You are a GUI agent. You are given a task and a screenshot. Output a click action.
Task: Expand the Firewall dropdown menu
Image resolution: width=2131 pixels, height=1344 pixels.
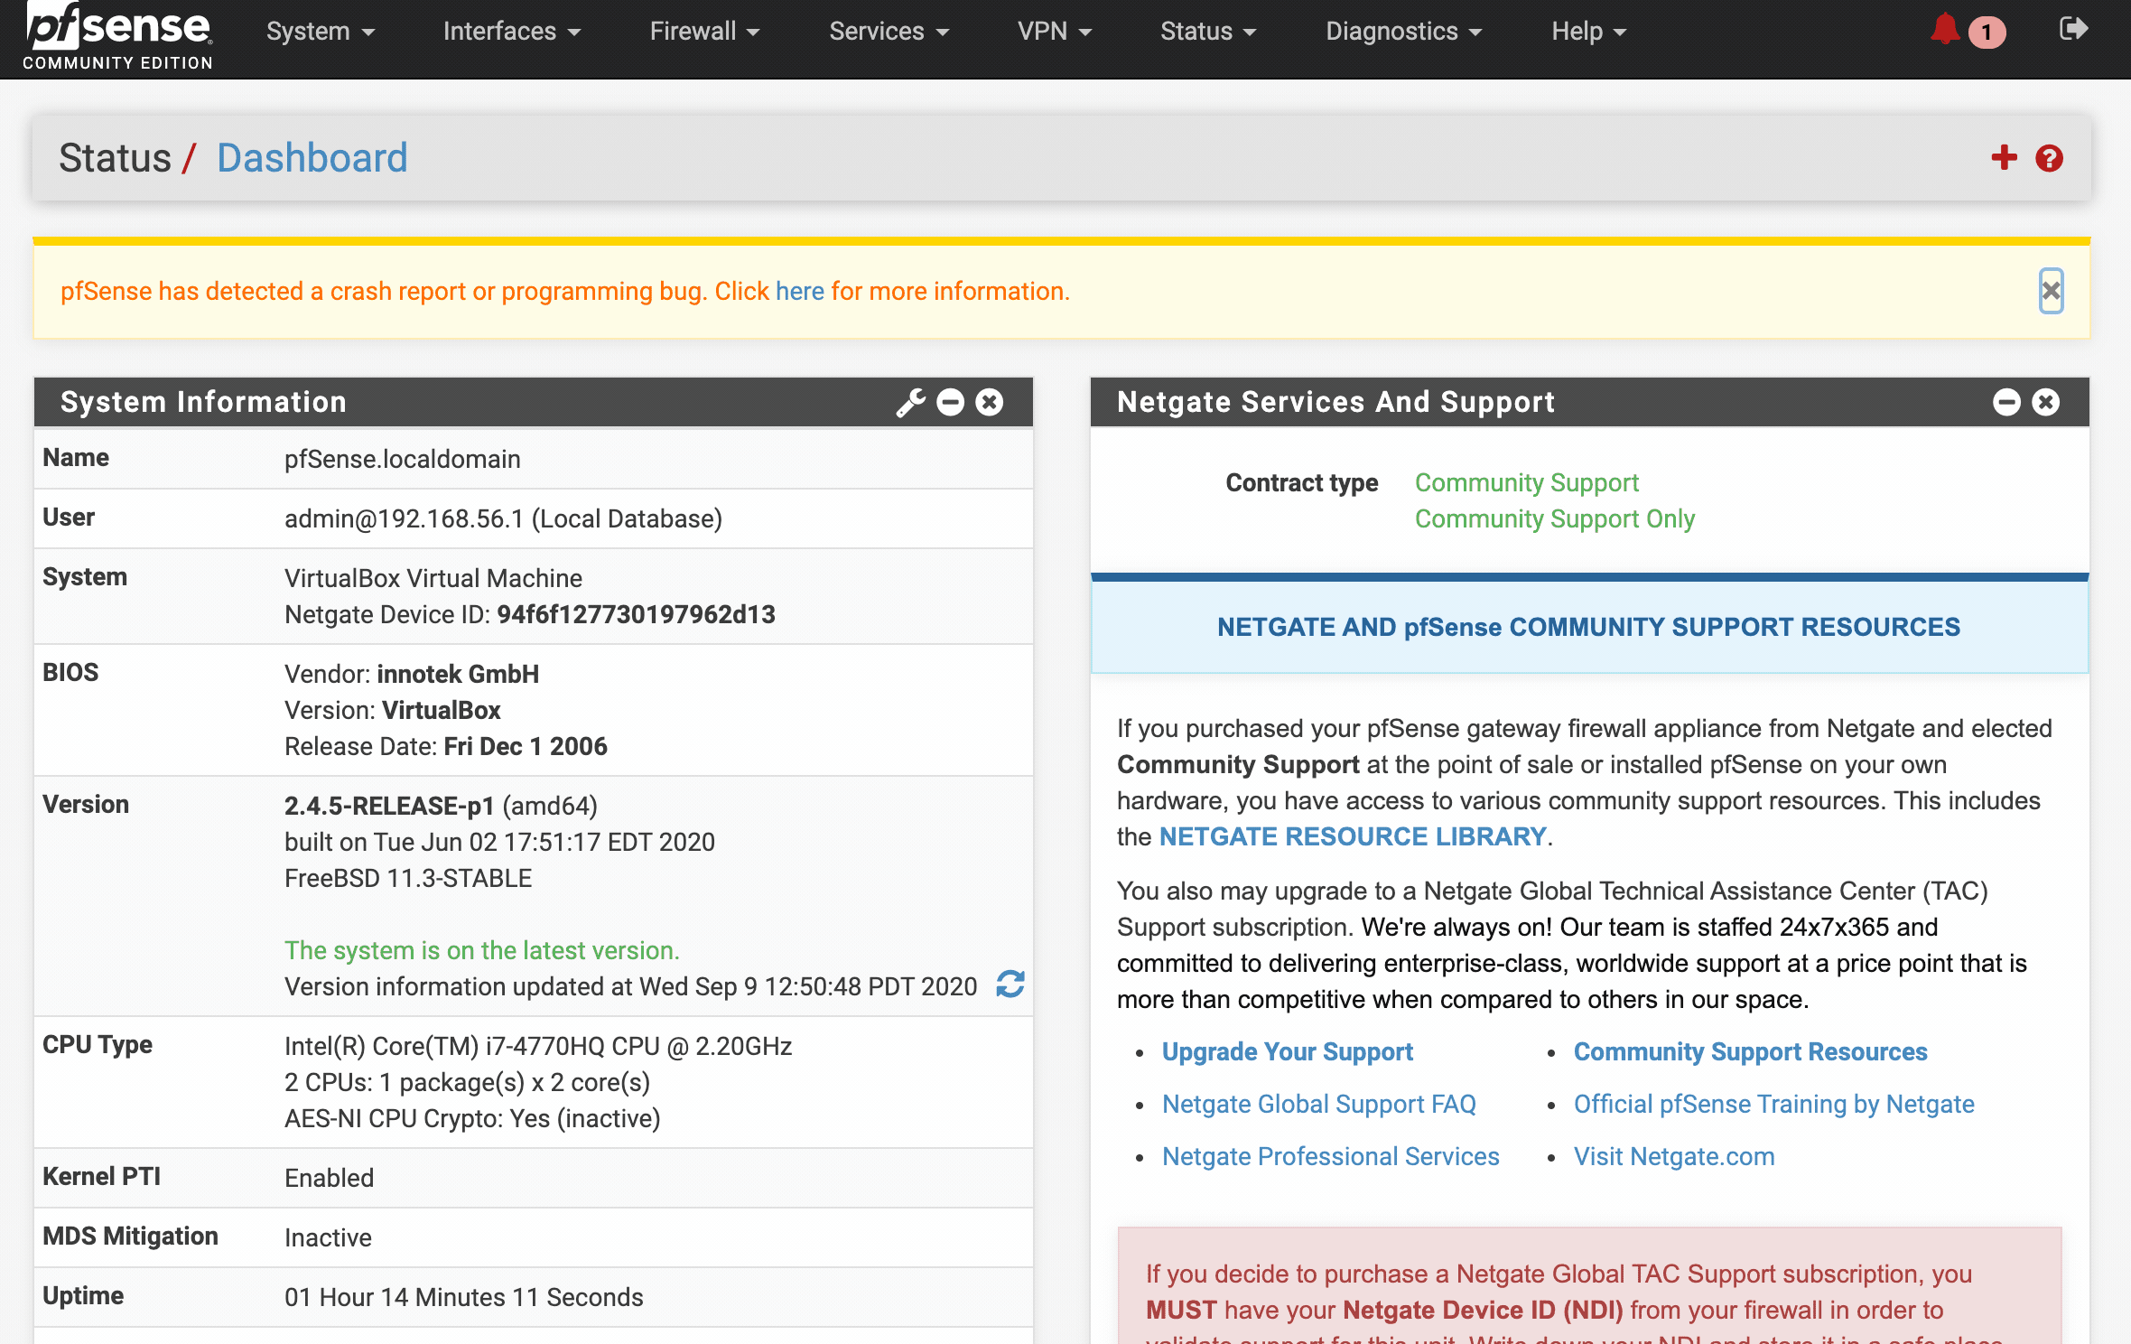pos(704,32)
